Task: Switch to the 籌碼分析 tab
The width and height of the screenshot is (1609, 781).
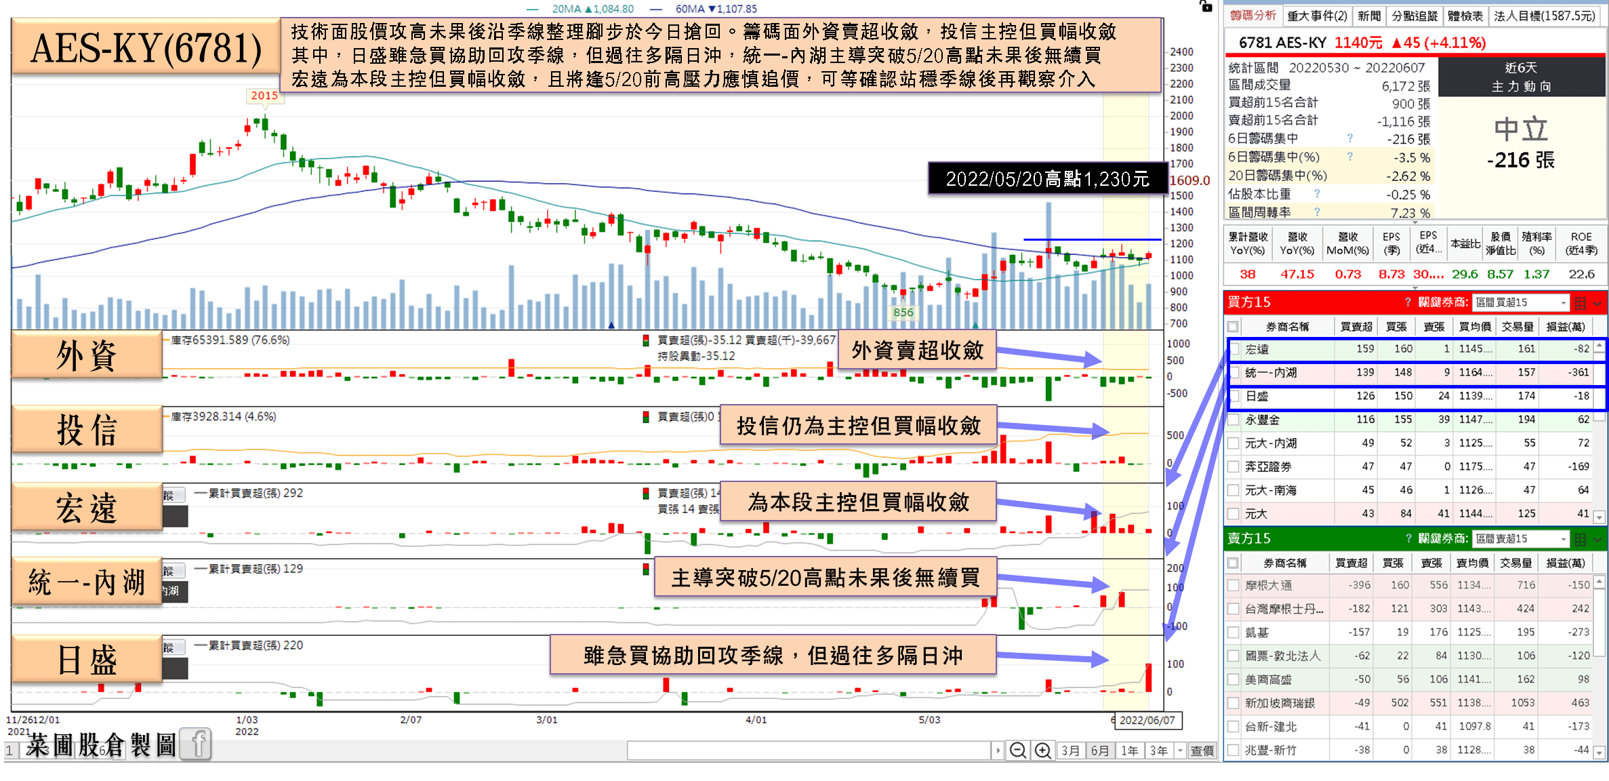Action: click(1253, 16)
